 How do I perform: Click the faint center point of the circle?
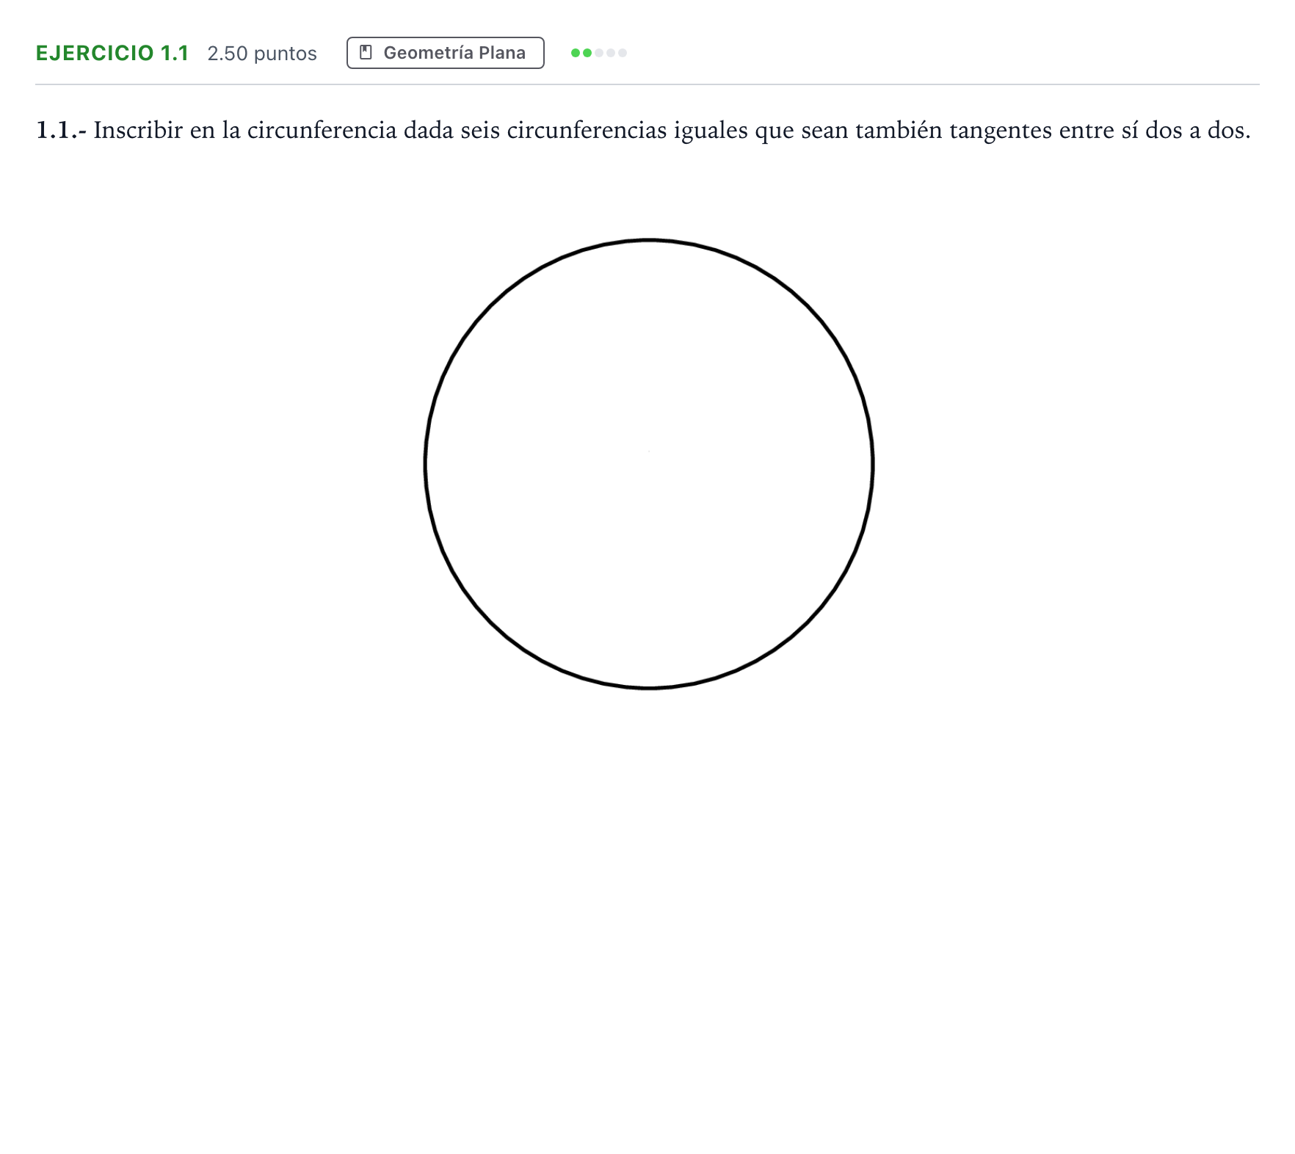point(649,451)
